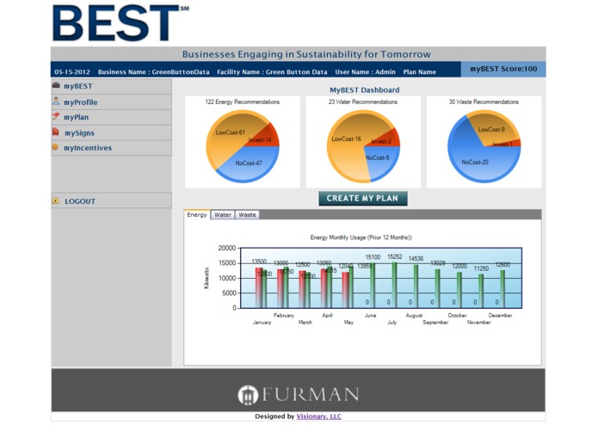
Task: Click the myIncentives gear icon
Action: click(x=55, y=147)
